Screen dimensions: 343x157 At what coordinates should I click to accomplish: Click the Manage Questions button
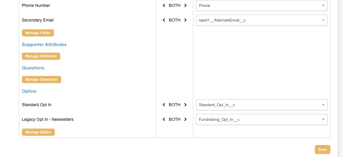coord(41,80)
